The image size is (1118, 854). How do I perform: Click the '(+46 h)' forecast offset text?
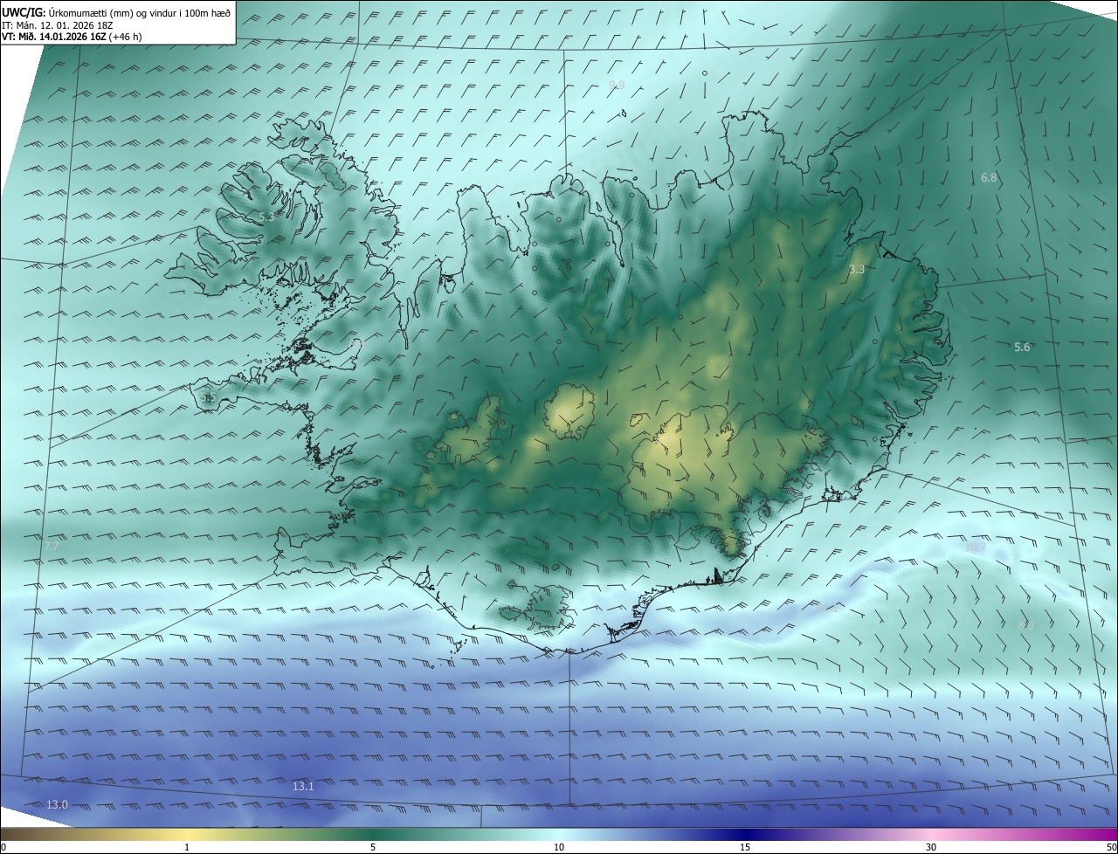(127, 37)
